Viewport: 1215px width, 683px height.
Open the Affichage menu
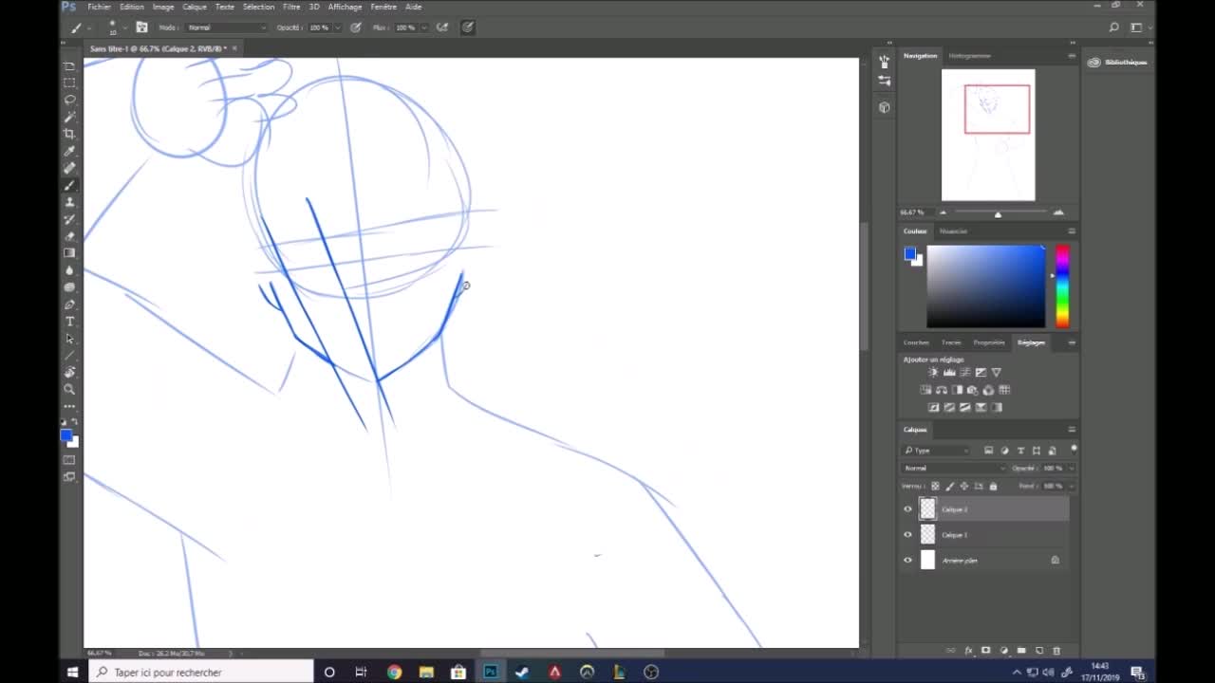click(345, 7)
